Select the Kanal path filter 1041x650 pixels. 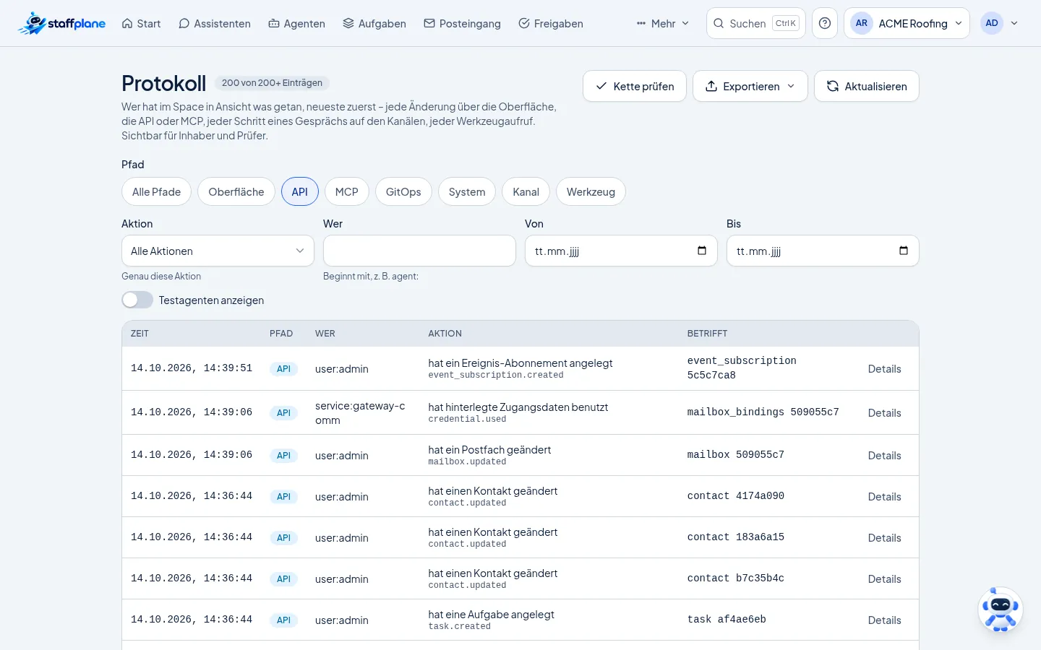pyautogui.click(x=526, y=191)
